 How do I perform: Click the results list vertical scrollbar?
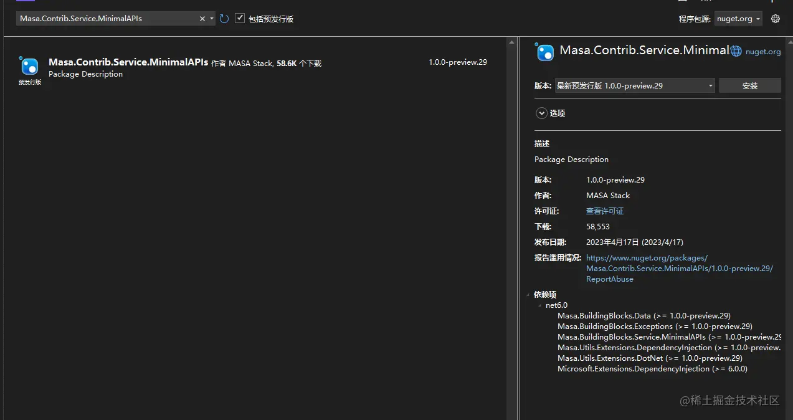point(512,228)
